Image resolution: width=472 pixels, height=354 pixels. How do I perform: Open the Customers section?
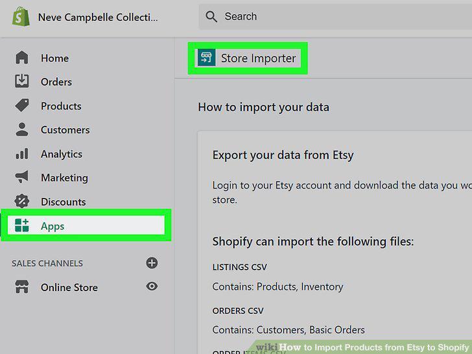(65, 130)
